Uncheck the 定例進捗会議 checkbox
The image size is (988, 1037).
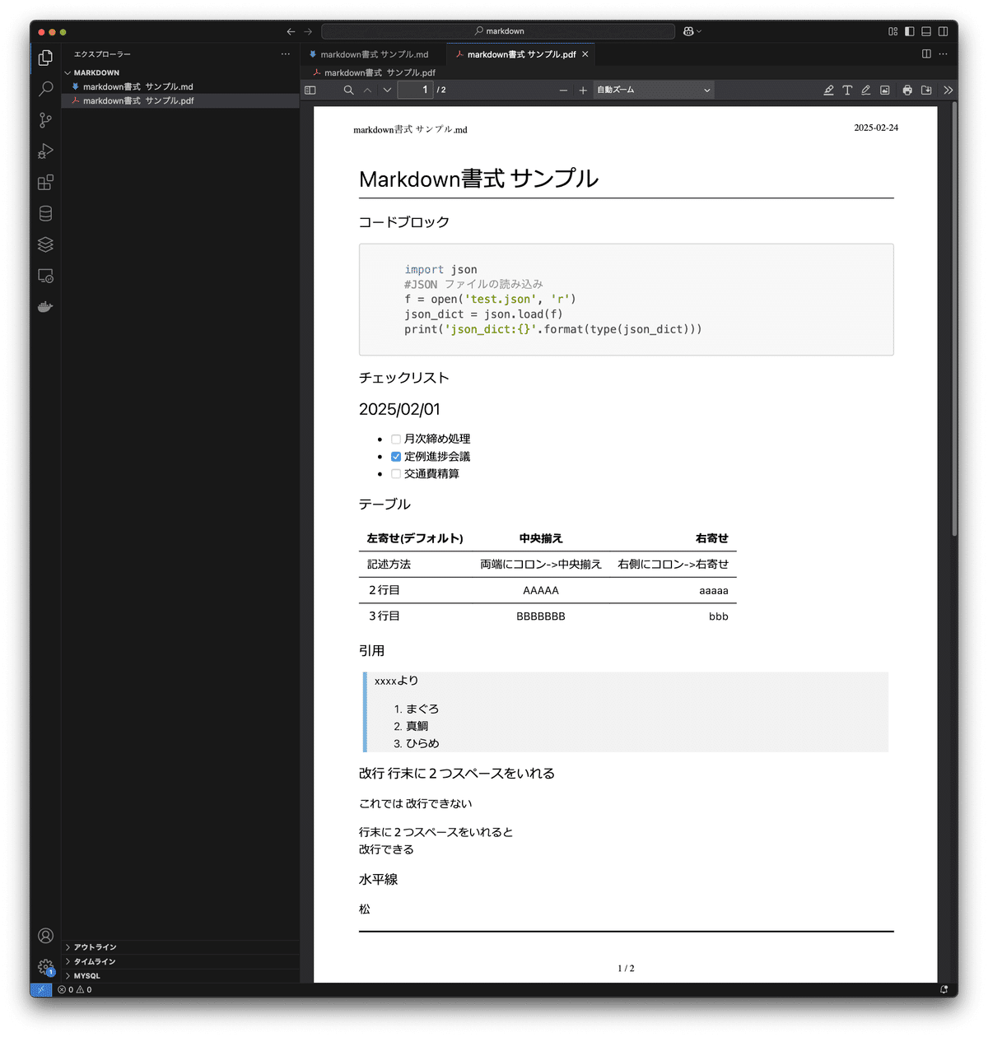pyautogui.click(x=396, y=456)
